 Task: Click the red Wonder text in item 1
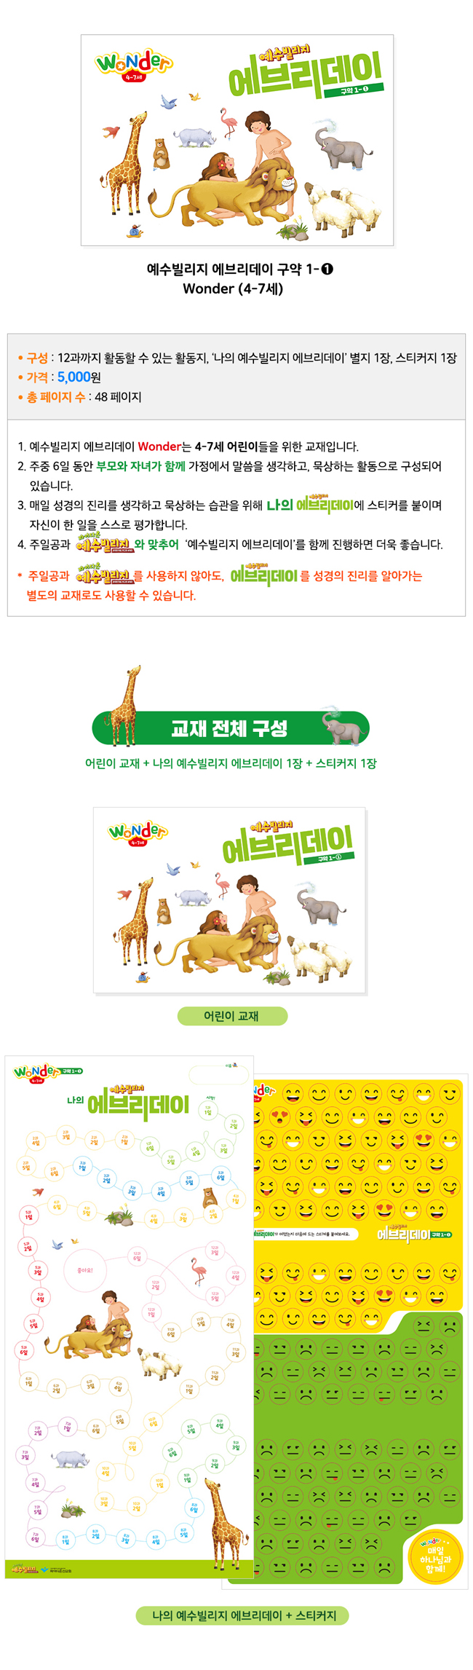click(159, 446)
